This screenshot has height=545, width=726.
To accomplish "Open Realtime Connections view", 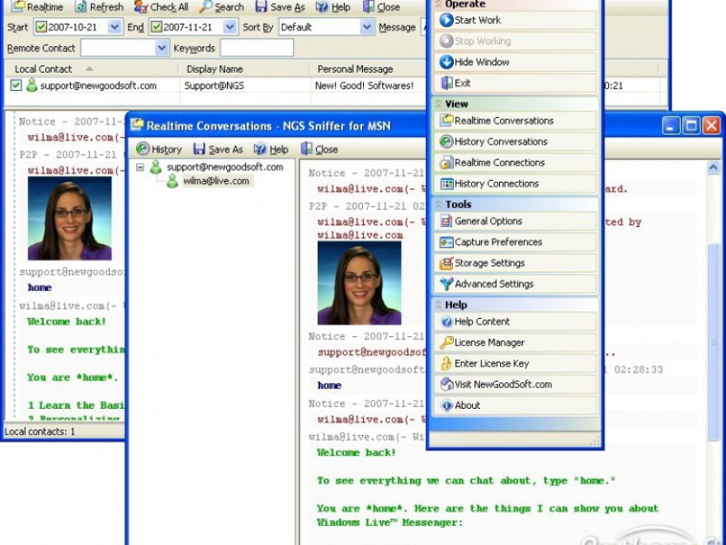I will pos(516,163).
